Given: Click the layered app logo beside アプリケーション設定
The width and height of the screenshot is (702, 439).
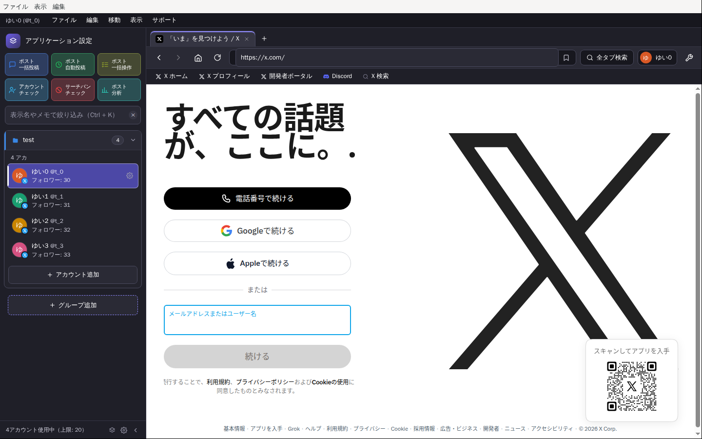Looking at the screenshot, I should pos(13,41).
